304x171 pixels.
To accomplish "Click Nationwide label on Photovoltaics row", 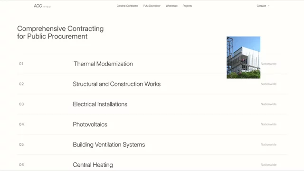I will pyautogui.click(x=268, y=124).
